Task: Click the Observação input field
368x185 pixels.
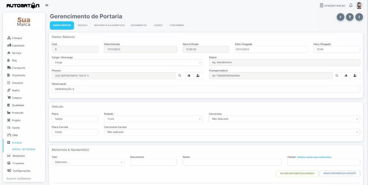Action: pyautogui.click(x=206, y=89)
